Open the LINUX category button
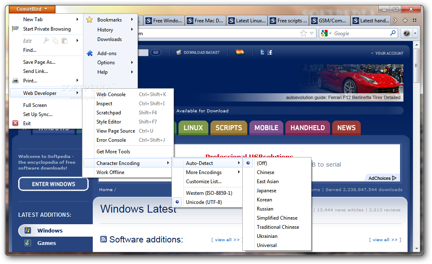 pos(193,128)
